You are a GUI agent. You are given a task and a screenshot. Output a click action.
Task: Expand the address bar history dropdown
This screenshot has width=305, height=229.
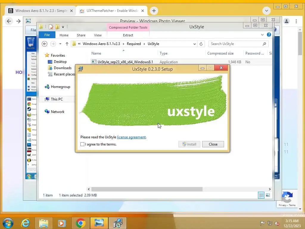coord(194,44)
